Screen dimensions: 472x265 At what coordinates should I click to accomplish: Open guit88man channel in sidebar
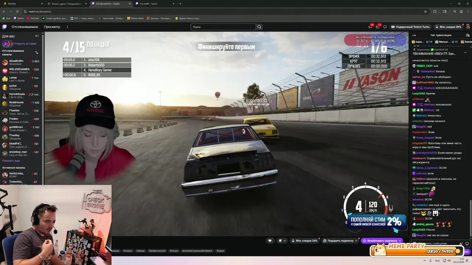(21, 128)
